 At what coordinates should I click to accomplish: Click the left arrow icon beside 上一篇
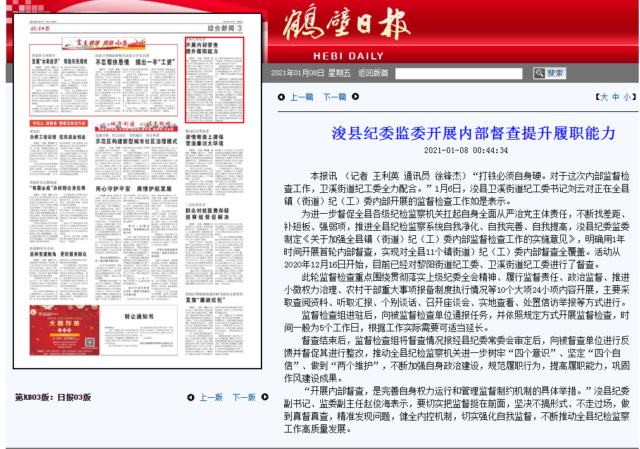click(x=281, y=97)
